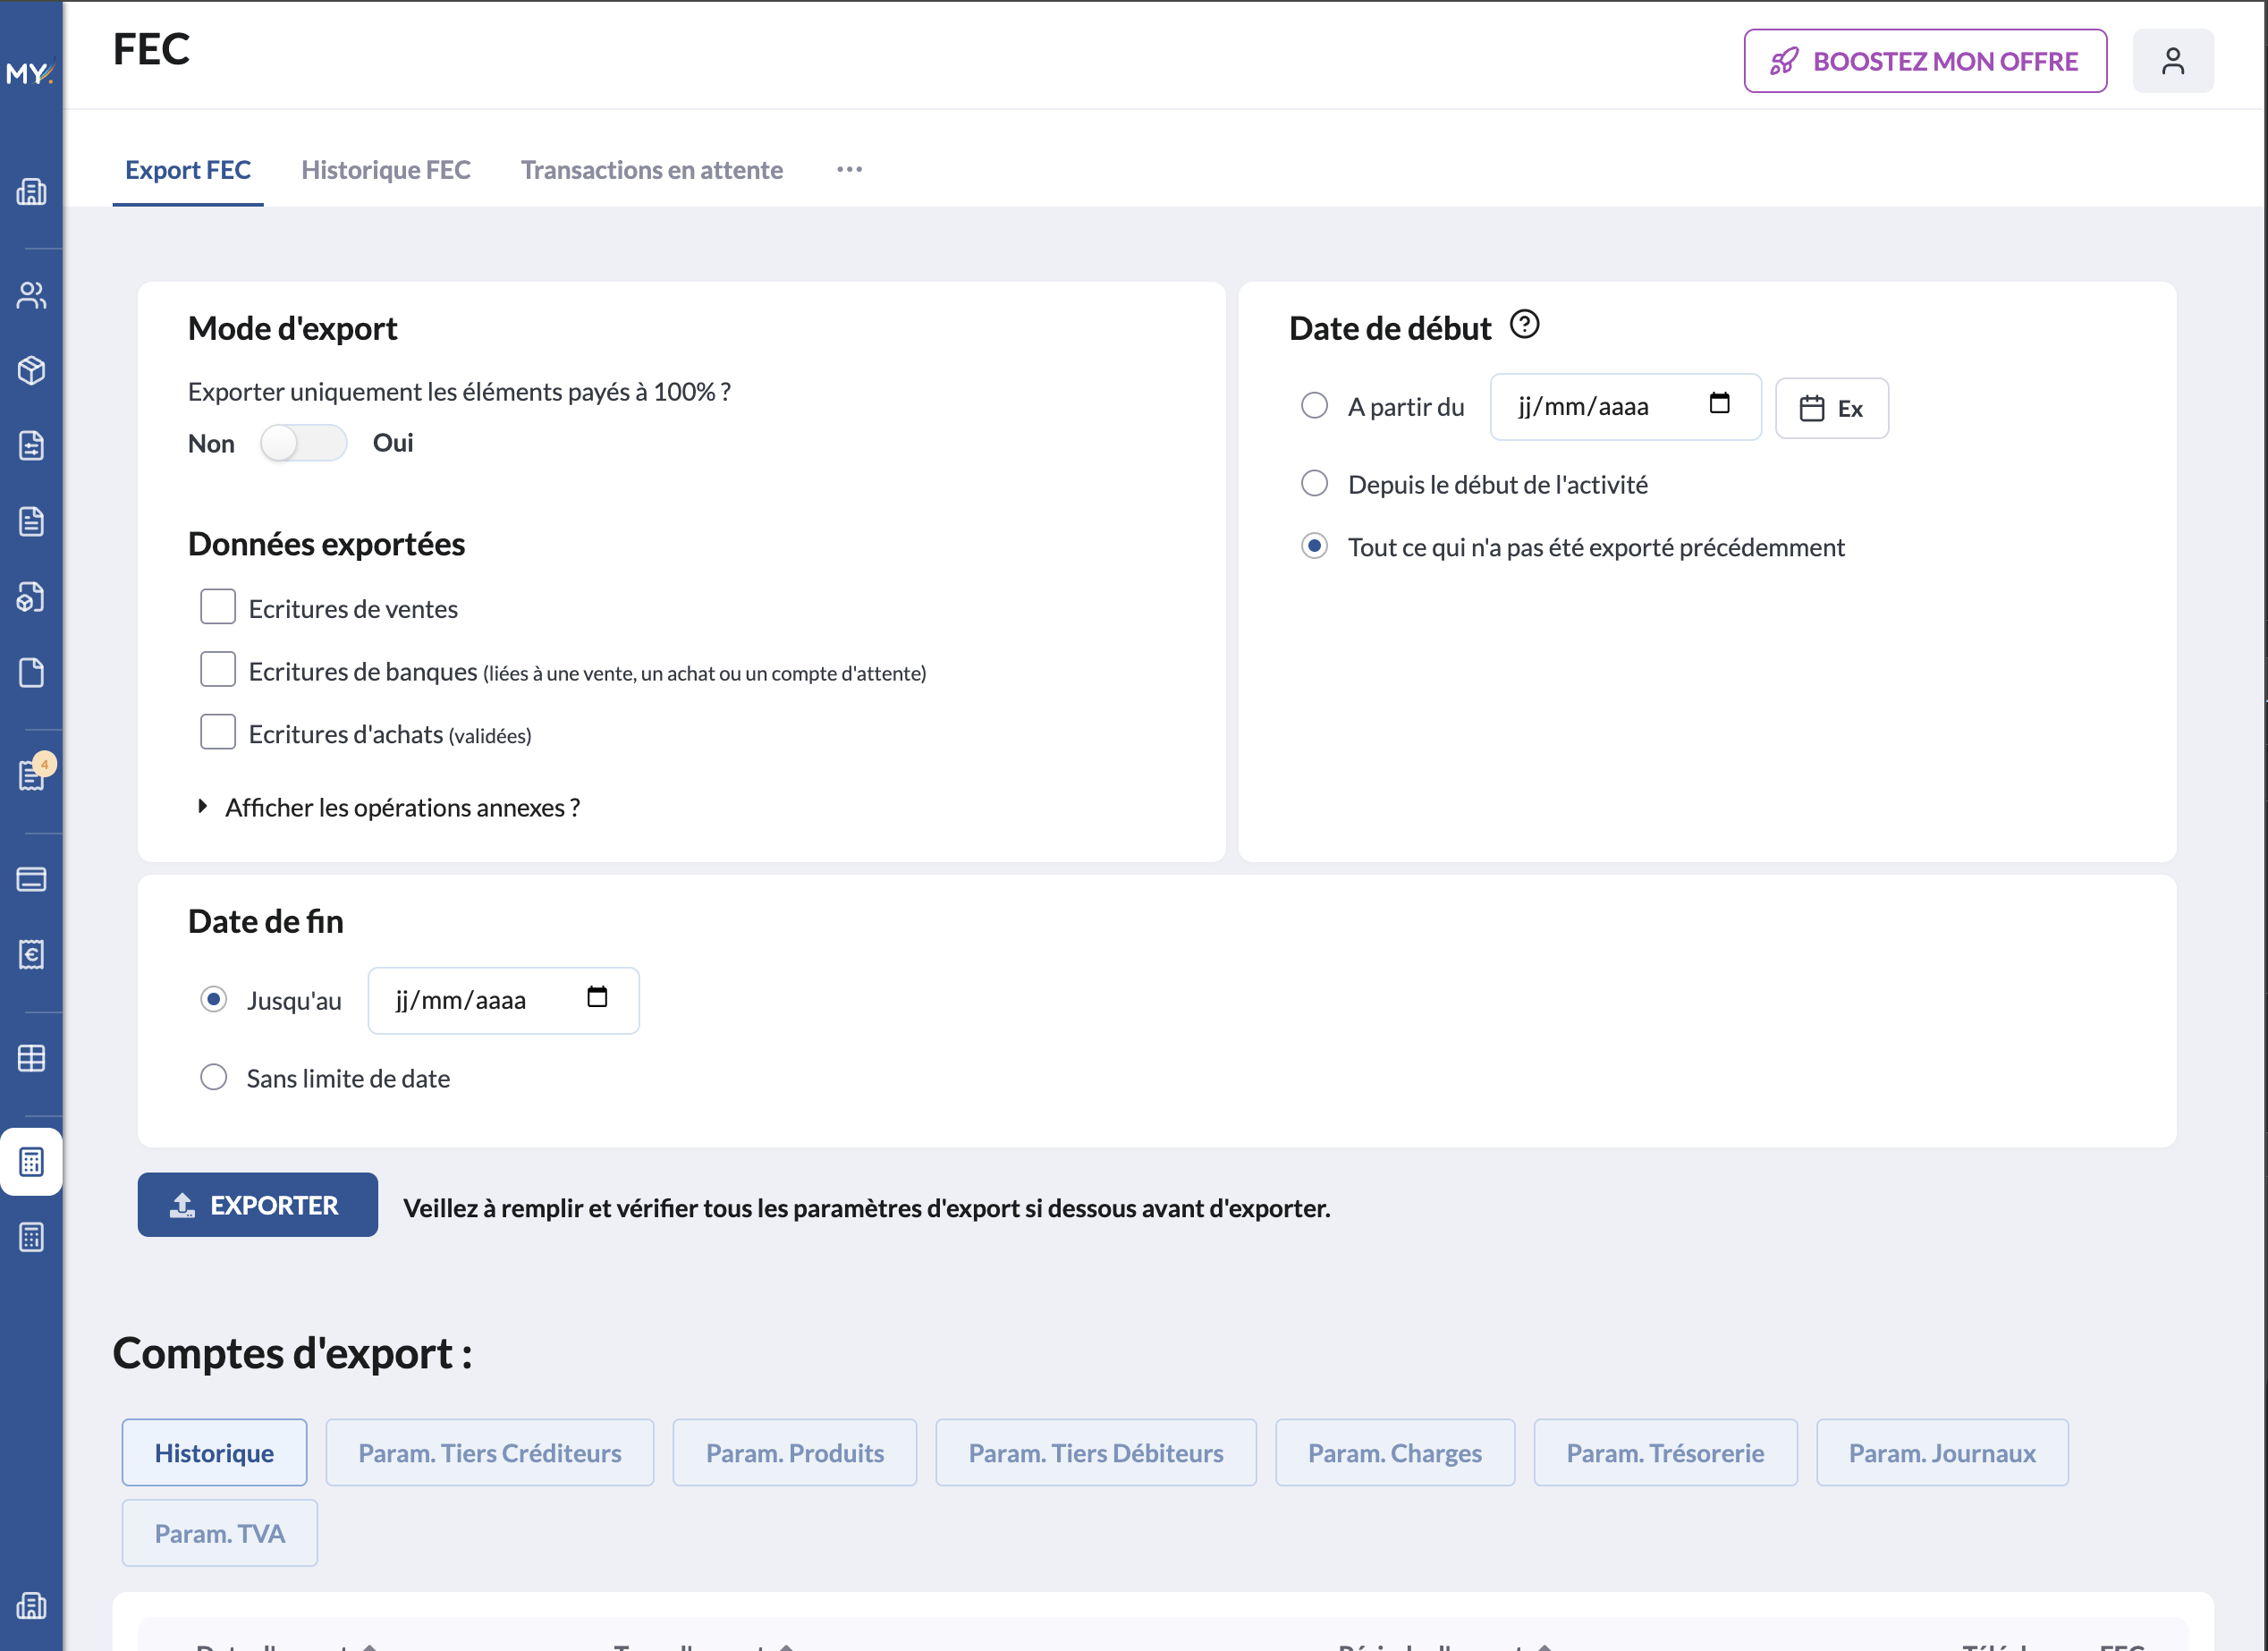Click the help icon beside Date de début
This screenshot has height=1651, width=2268.
pos(1524,325)
